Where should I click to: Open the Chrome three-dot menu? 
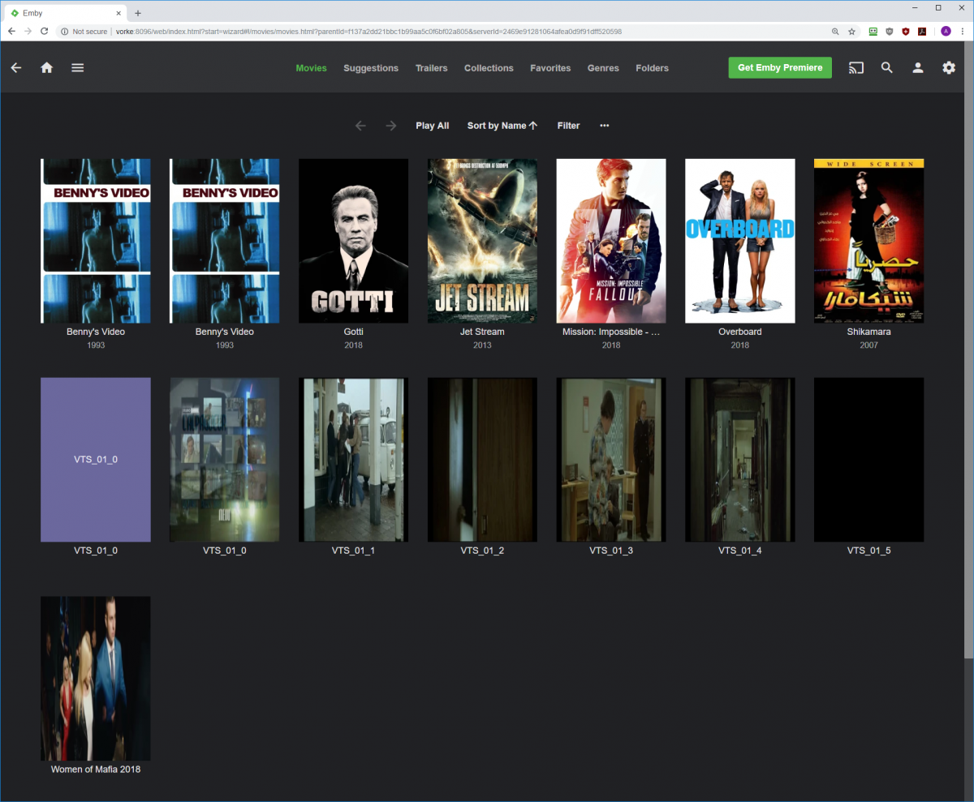(x=963, y=31)
